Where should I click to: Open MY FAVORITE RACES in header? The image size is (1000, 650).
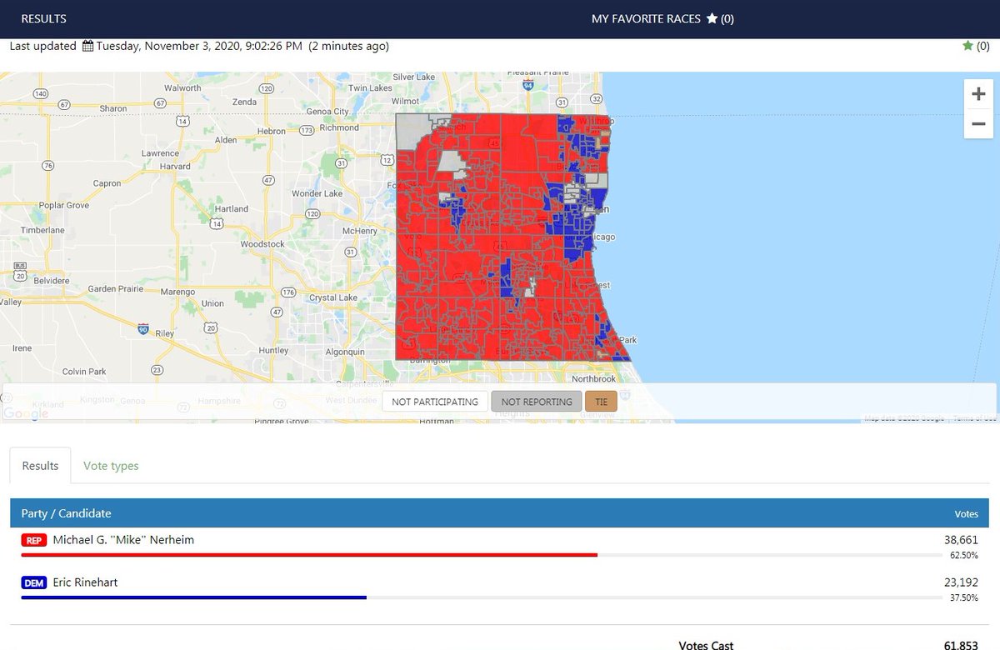[646, 18]
